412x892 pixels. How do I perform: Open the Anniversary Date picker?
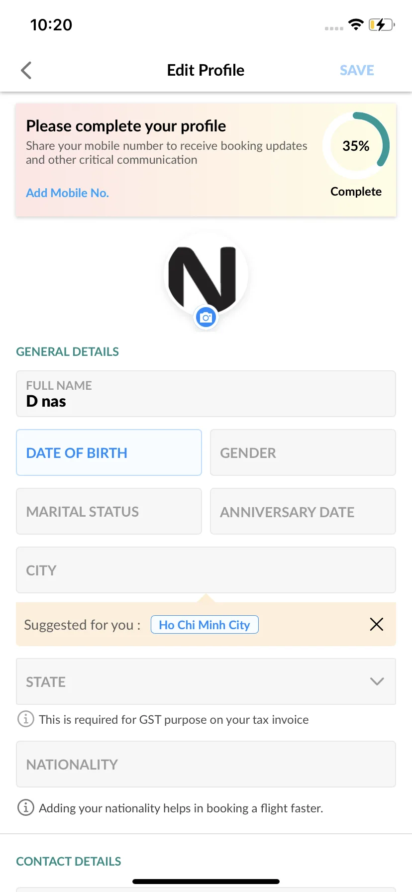303,511
